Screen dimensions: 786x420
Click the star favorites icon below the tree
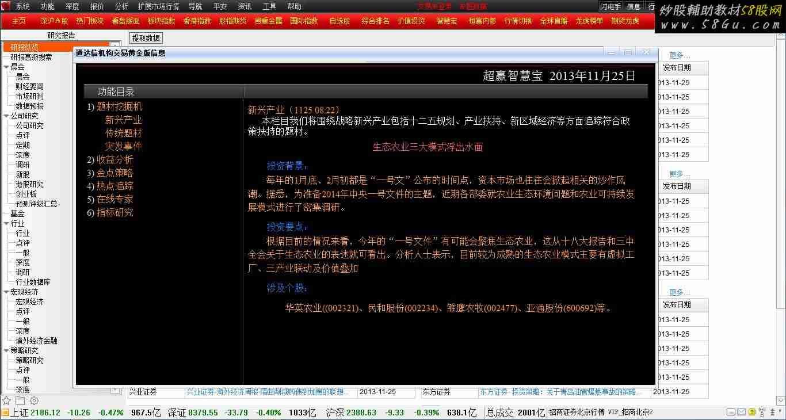tap(6, 400)
